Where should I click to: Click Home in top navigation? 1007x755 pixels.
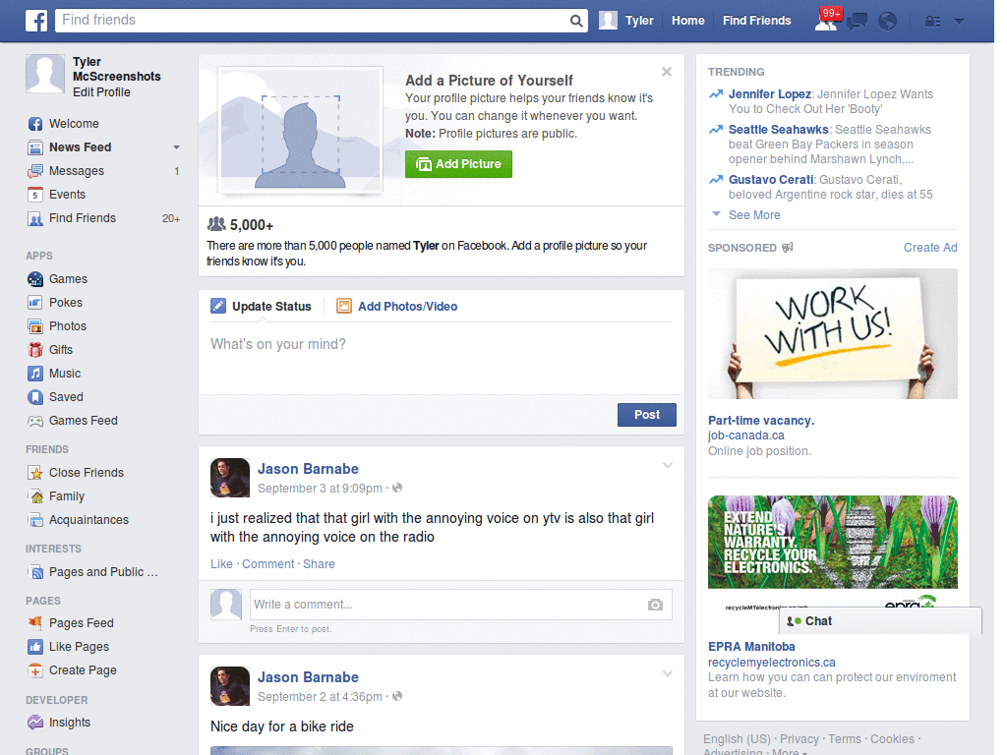pos(687,21)
